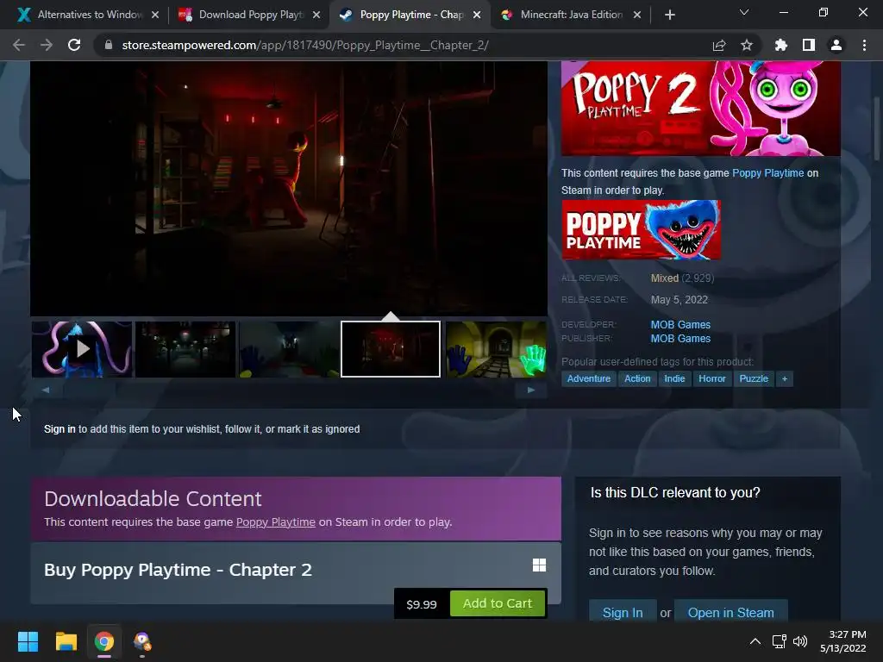Screen dimensions: 883x662
Task: Open a new browser tab
Action: pos(669,15)
